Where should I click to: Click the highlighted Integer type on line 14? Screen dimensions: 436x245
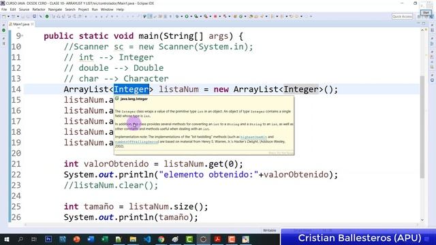[131, 89]
